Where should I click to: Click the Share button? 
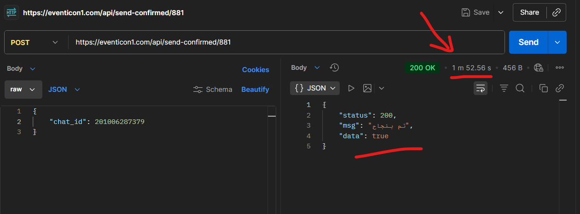tap(529, 12)
